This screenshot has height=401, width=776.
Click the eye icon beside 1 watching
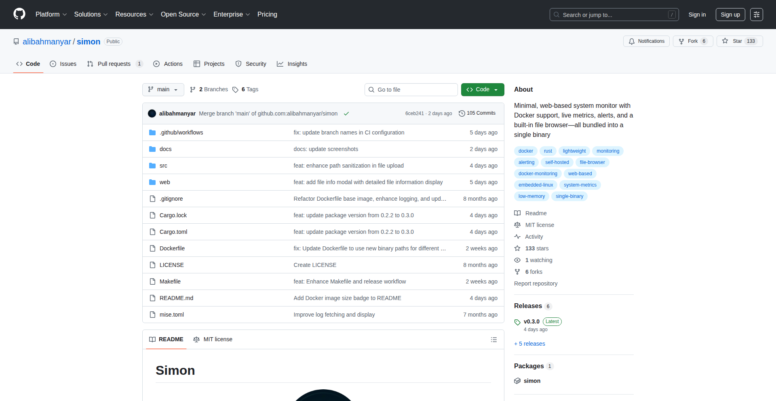(x=517, y=260)
